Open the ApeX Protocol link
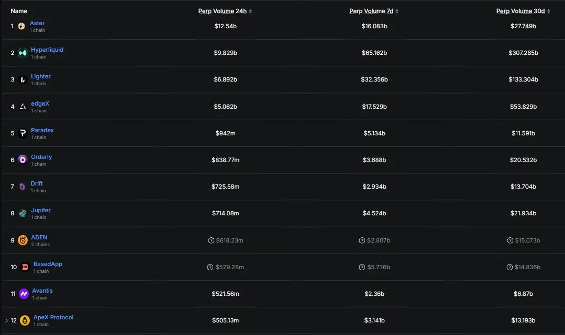This screenshot has height=335, width=565. tap(53, 317)
